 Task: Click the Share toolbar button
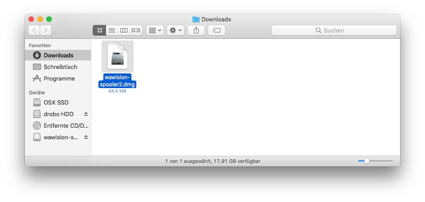point(196,30)
